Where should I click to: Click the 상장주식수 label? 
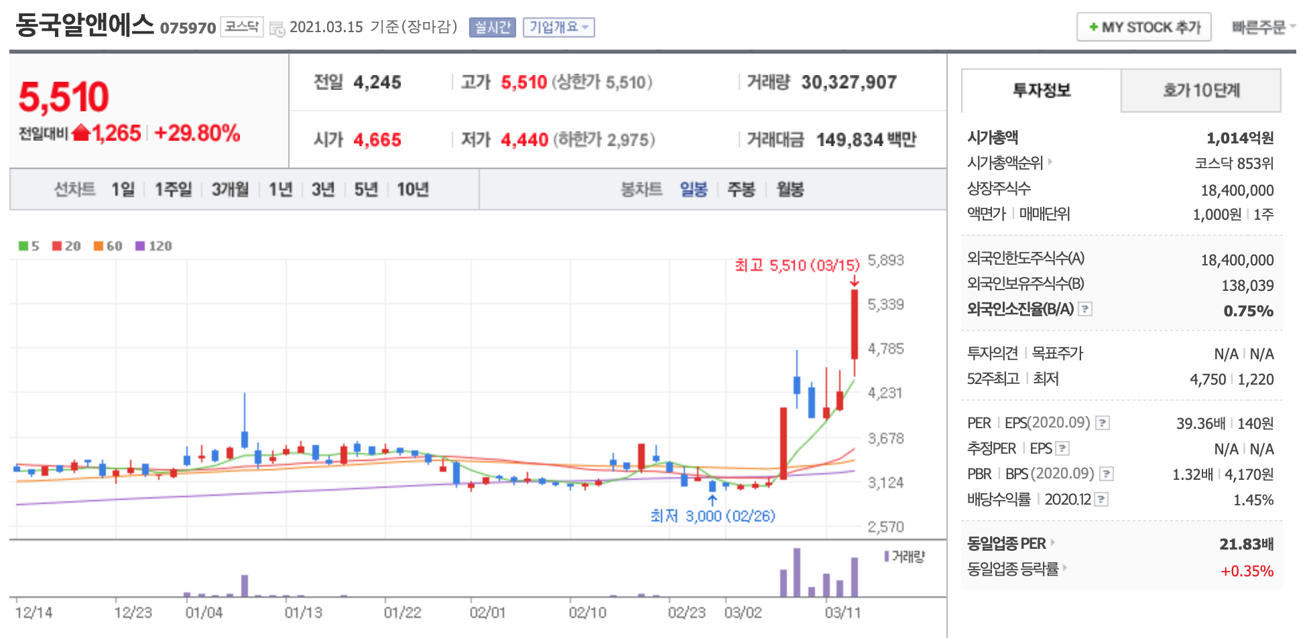999,188
